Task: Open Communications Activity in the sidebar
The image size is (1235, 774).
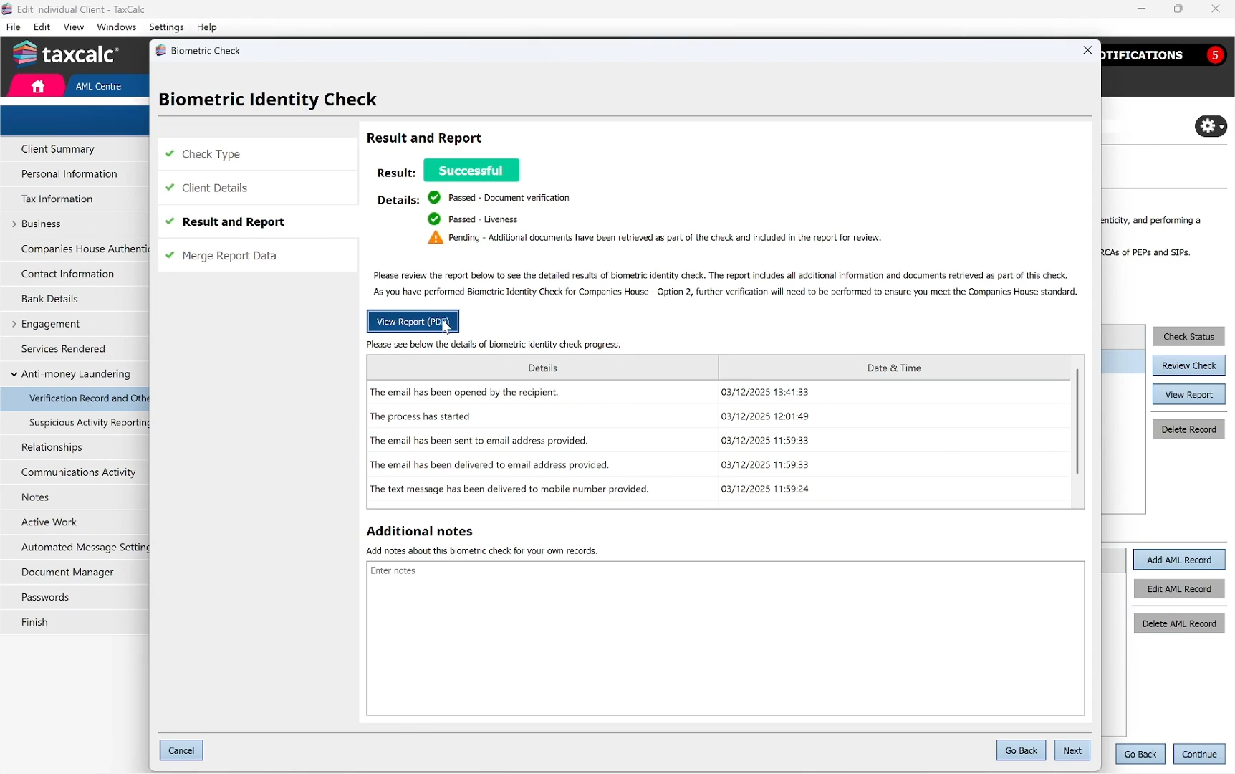Action: 75,472
